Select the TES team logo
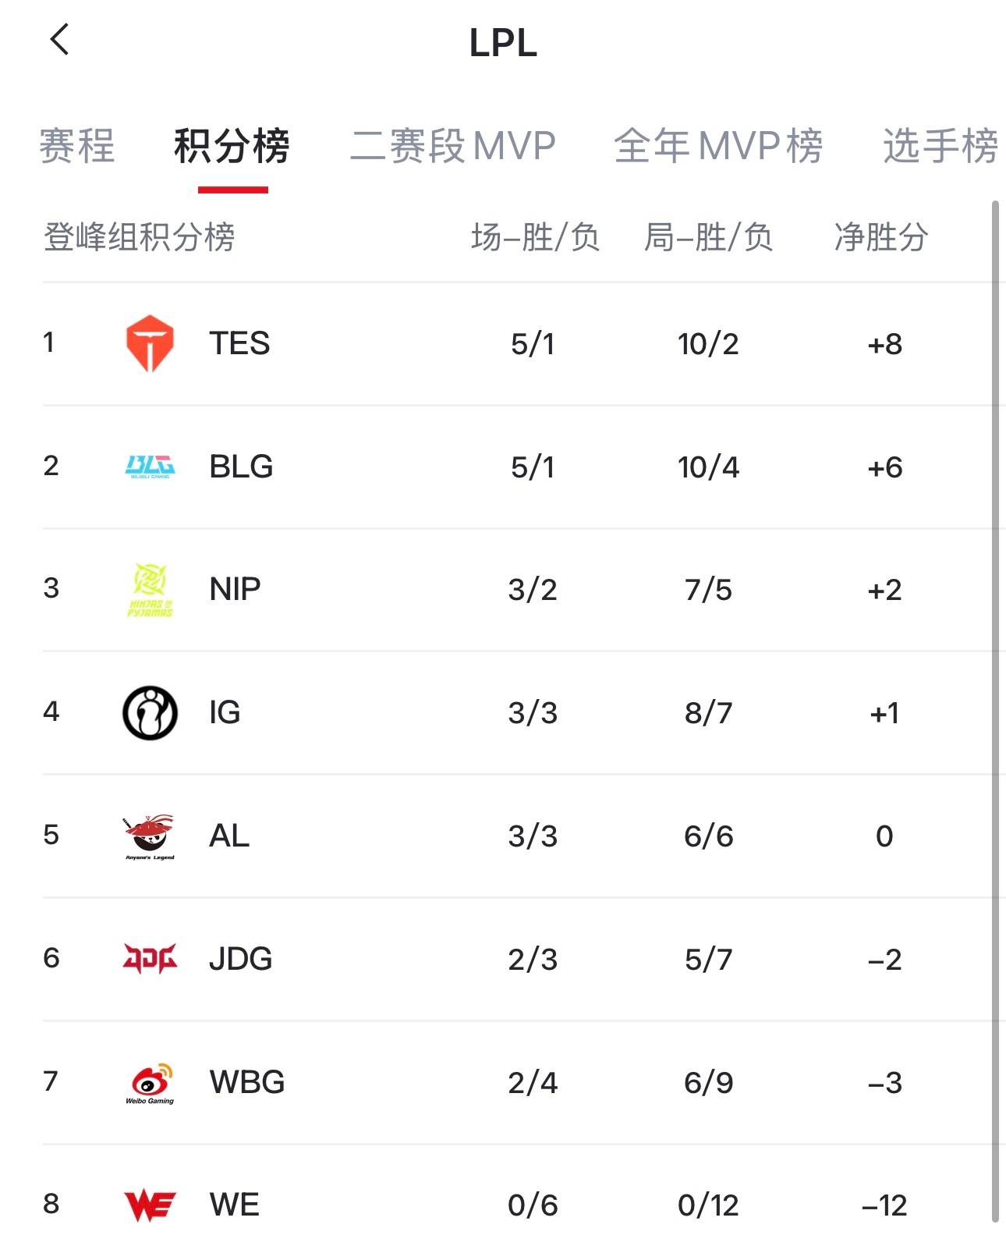 [150, 343]
